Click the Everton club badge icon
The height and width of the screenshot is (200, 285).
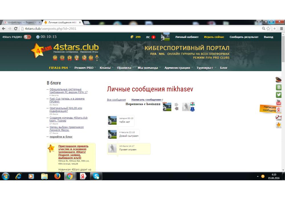(192, 109)
